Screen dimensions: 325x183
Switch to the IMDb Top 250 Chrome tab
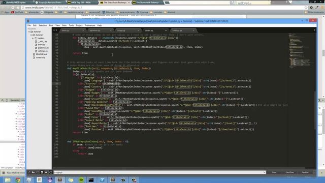coord(82,3)
